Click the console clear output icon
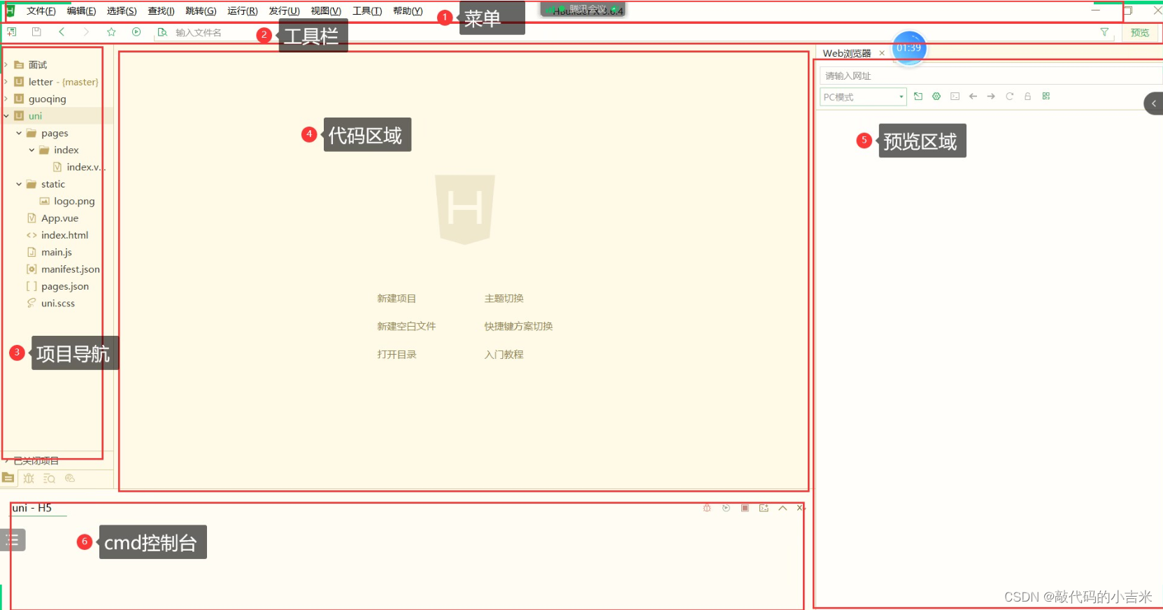 point(764,508)
